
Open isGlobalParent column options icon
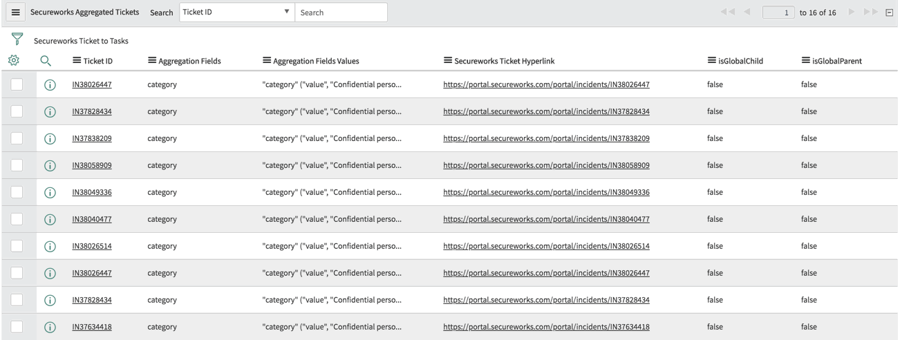point(806,61)
